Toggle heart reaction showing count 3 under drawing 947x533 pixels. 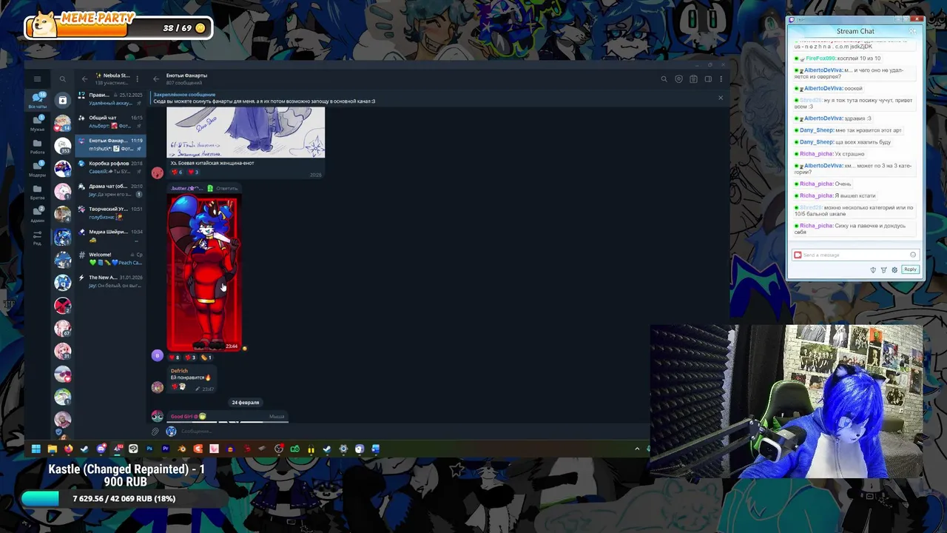194,172
